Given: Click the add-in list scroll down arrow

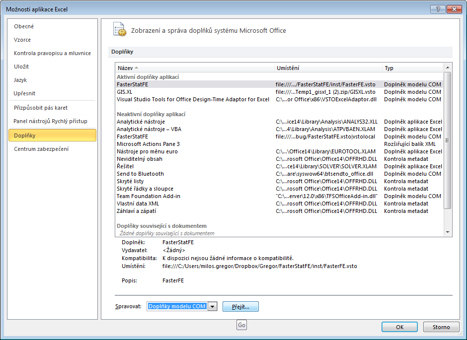Looking at the screenshot, I should (448, 232).
